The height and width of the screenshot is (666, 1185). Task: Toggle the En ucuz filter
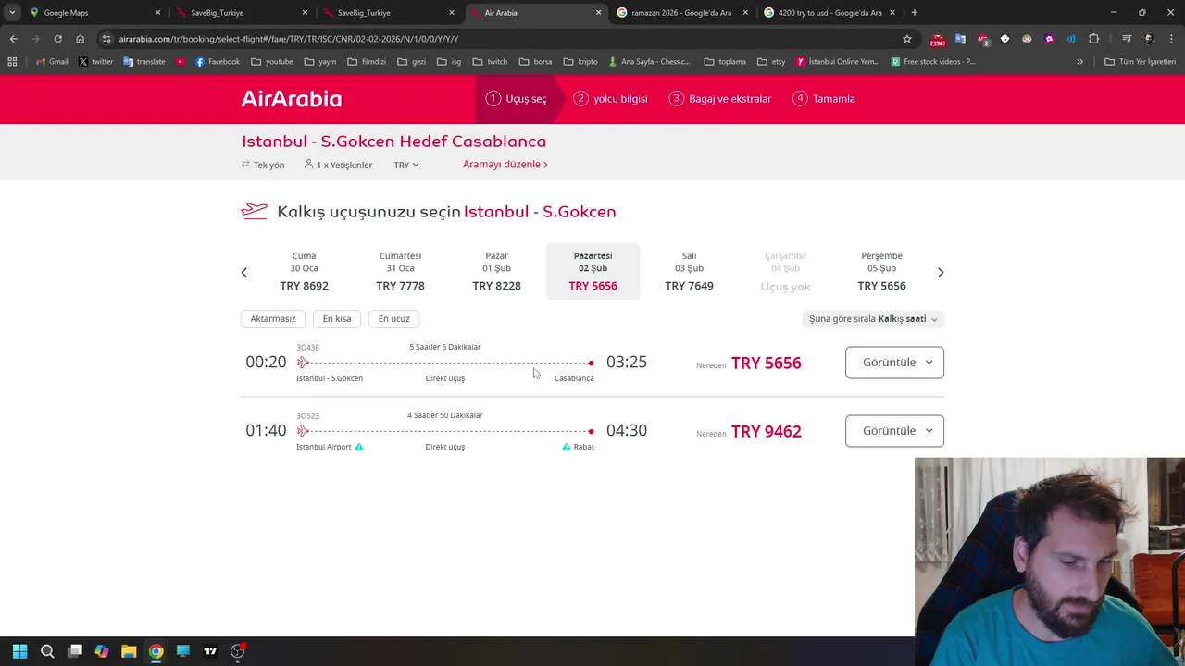[393, 319]
